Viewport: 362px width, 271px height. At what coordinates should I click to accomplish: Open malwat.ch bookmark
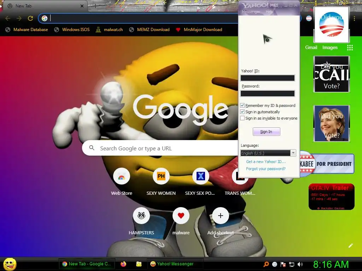[x=110, y=30]
